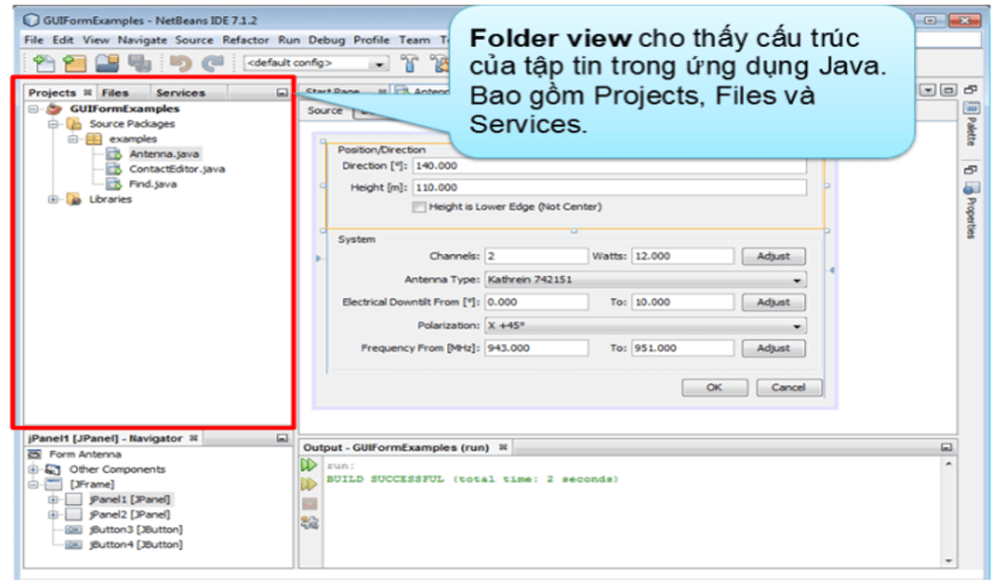The height and width of the screenshot is (588, 999).
Task: Maximize the Output window
Action: (945, 449)
